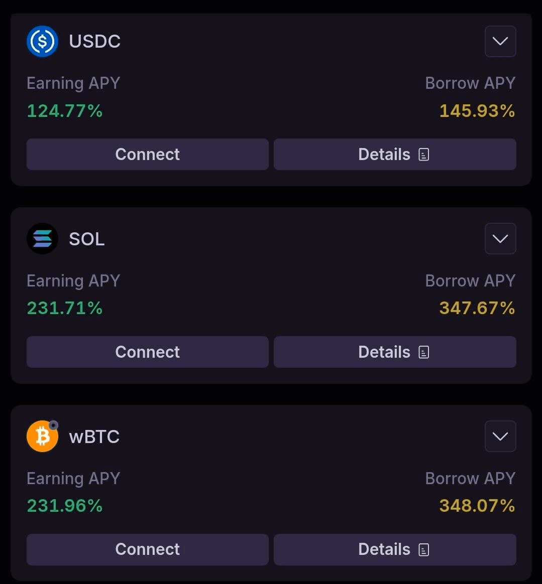Image resolution: width=542 pixels, height=584 pixels.
Task: Click the document icon in wBTC Details
Action: [424, 550]
